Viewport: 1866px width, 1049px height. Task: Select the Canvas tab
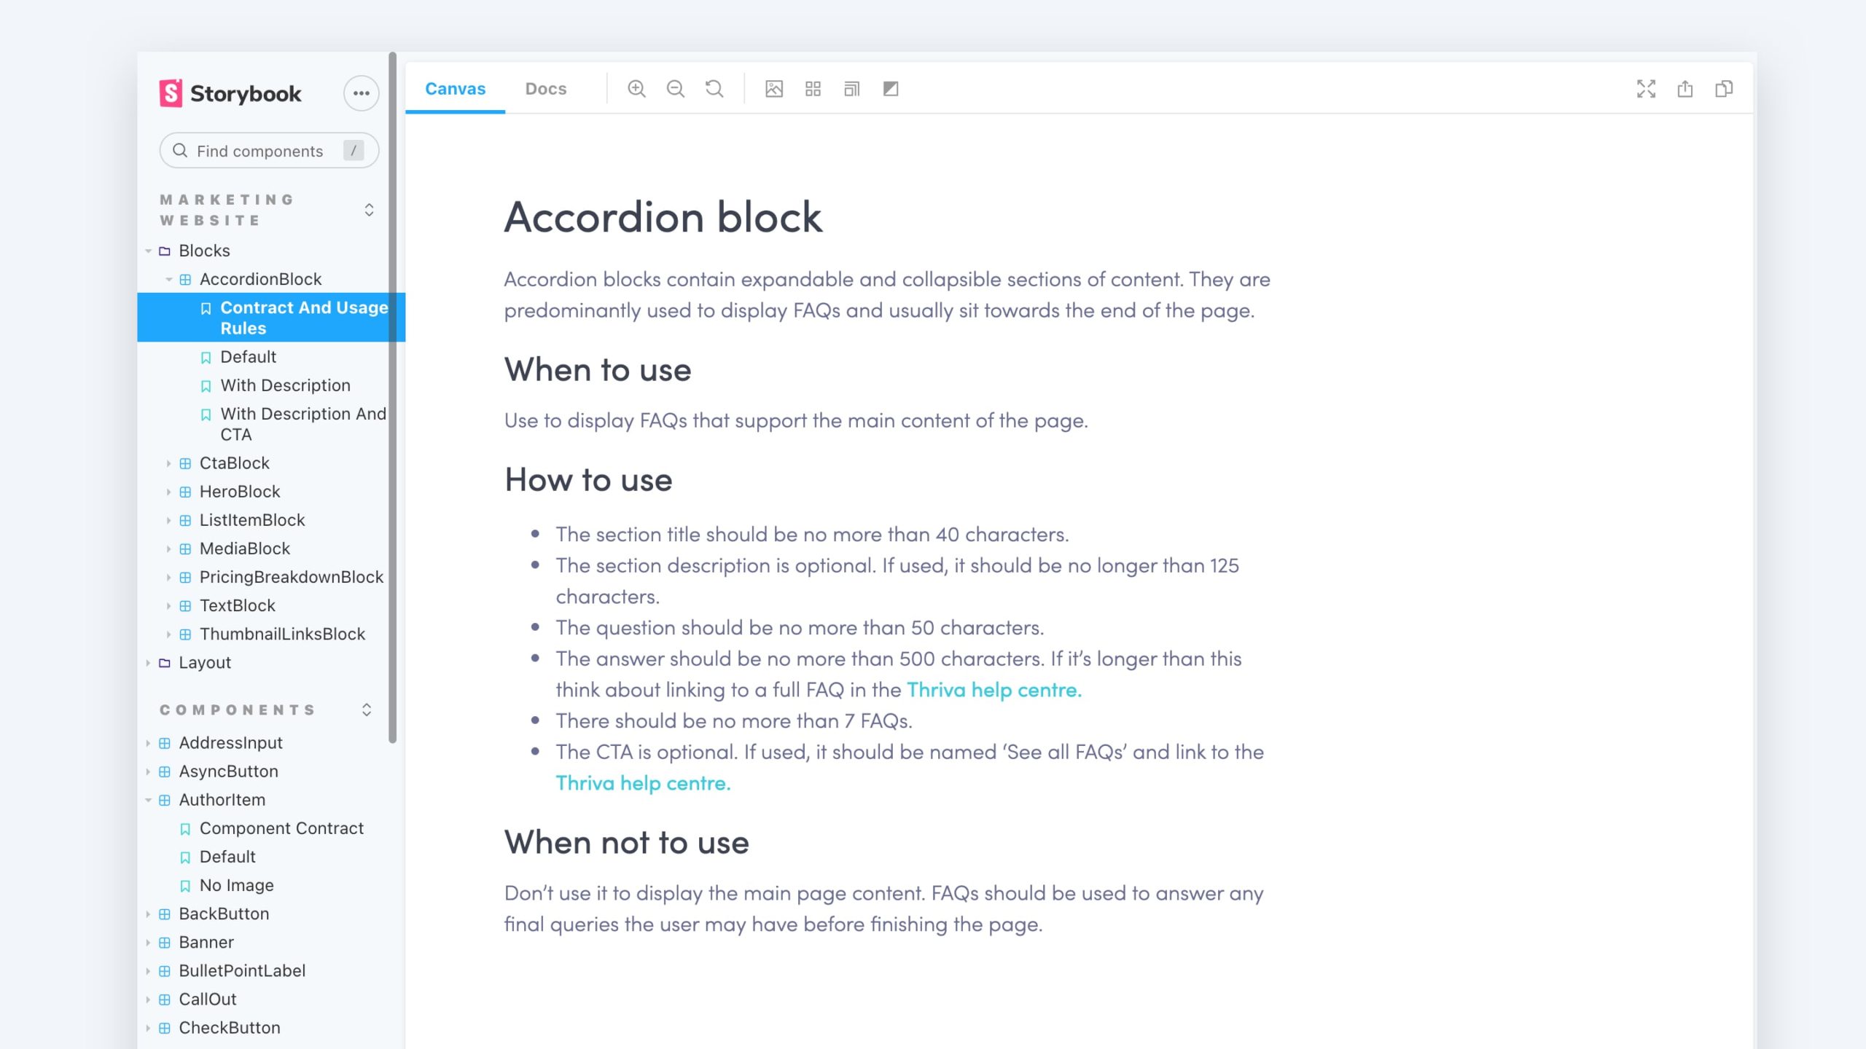(453, 87)
